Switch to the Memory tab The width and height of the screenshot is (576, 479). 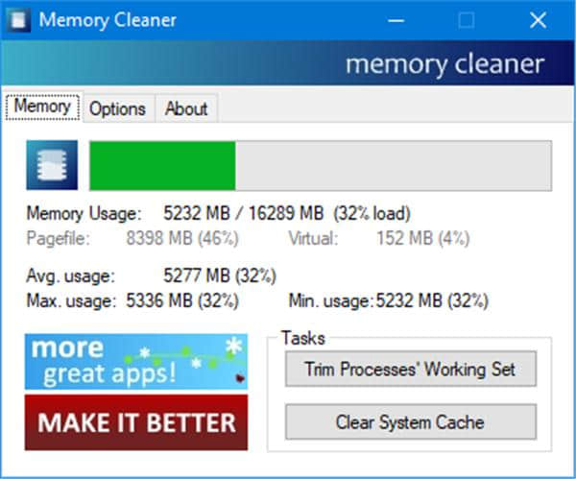tap(42, 108)
